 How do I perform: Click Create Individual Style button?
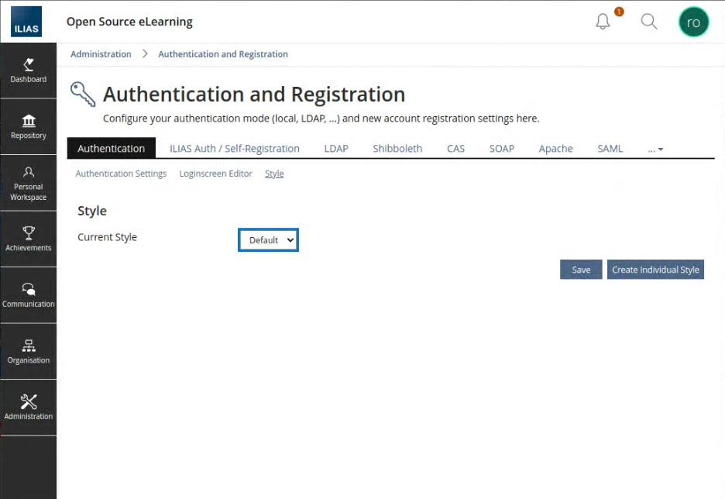tap(655, 270)
